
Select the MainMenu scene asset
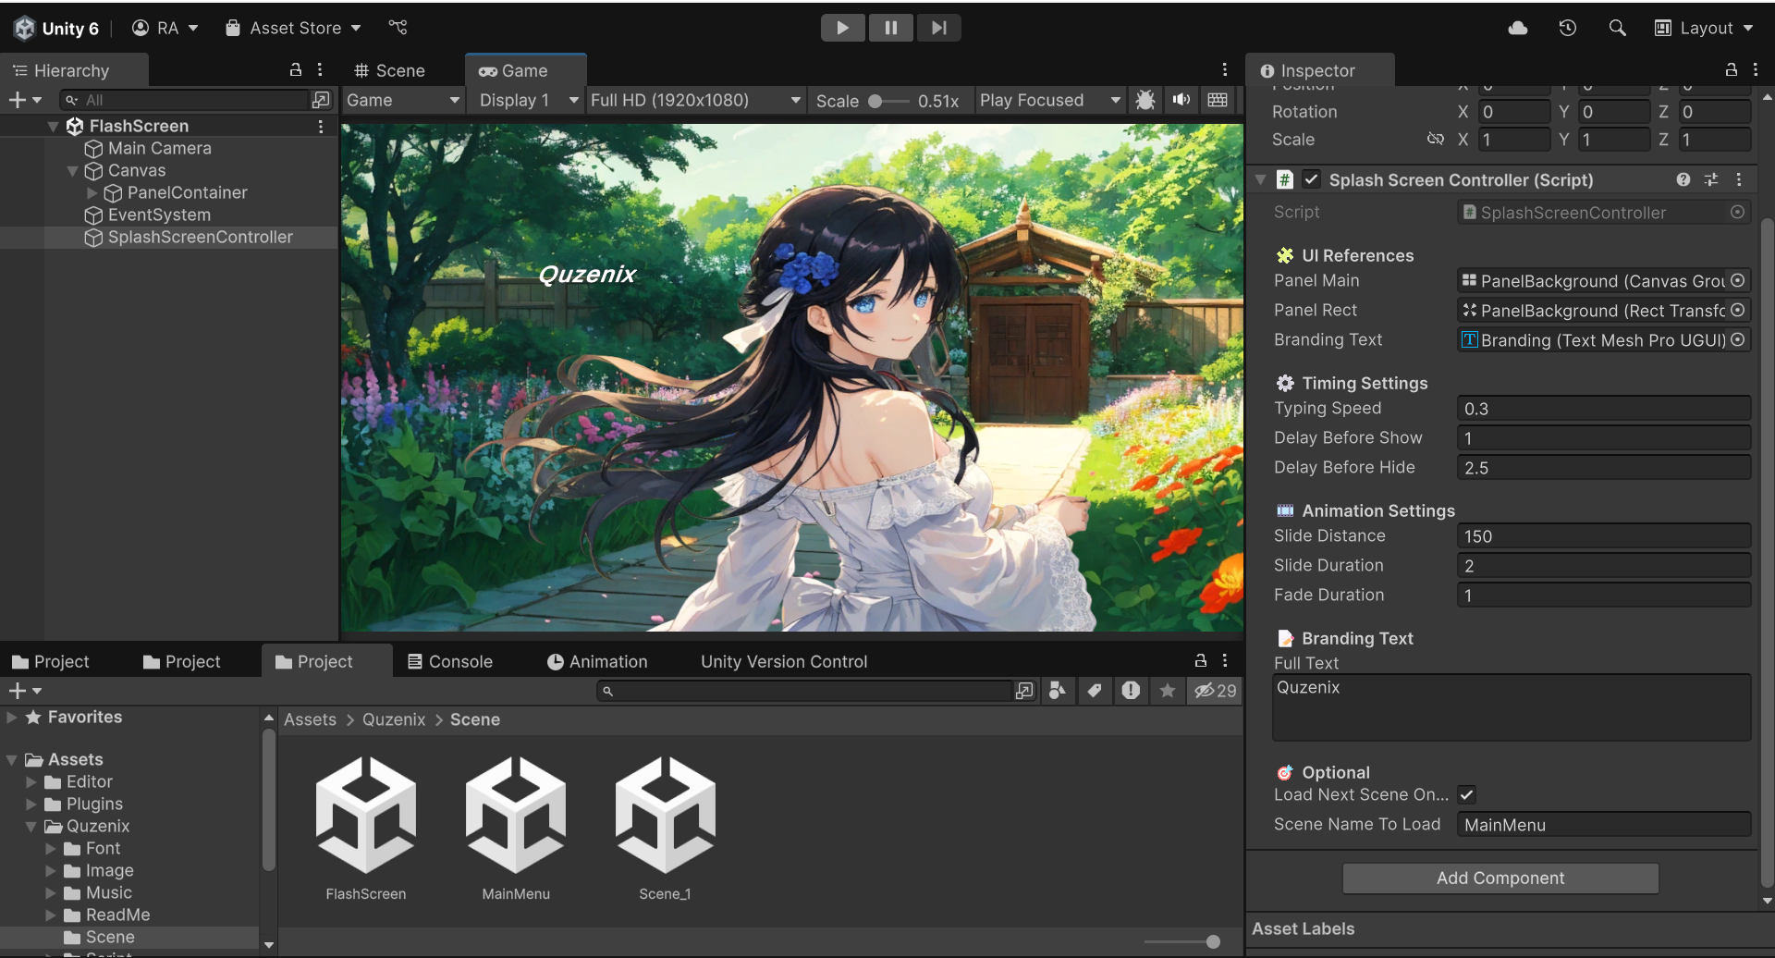coord(516,827)
